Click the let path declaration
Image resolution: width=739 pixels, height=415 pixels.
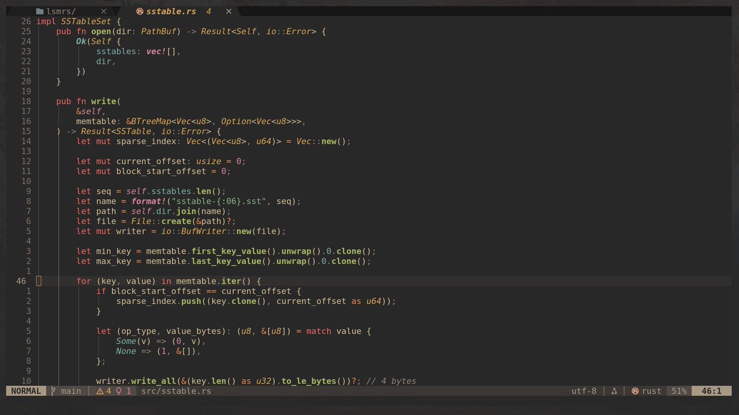[x=153, y=211]
